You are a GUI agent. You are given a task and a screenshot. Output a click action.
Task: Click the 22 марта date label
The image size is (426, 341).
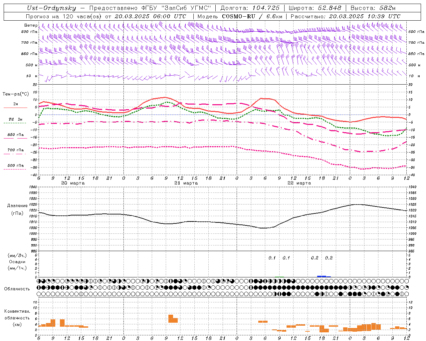[299, 183]
